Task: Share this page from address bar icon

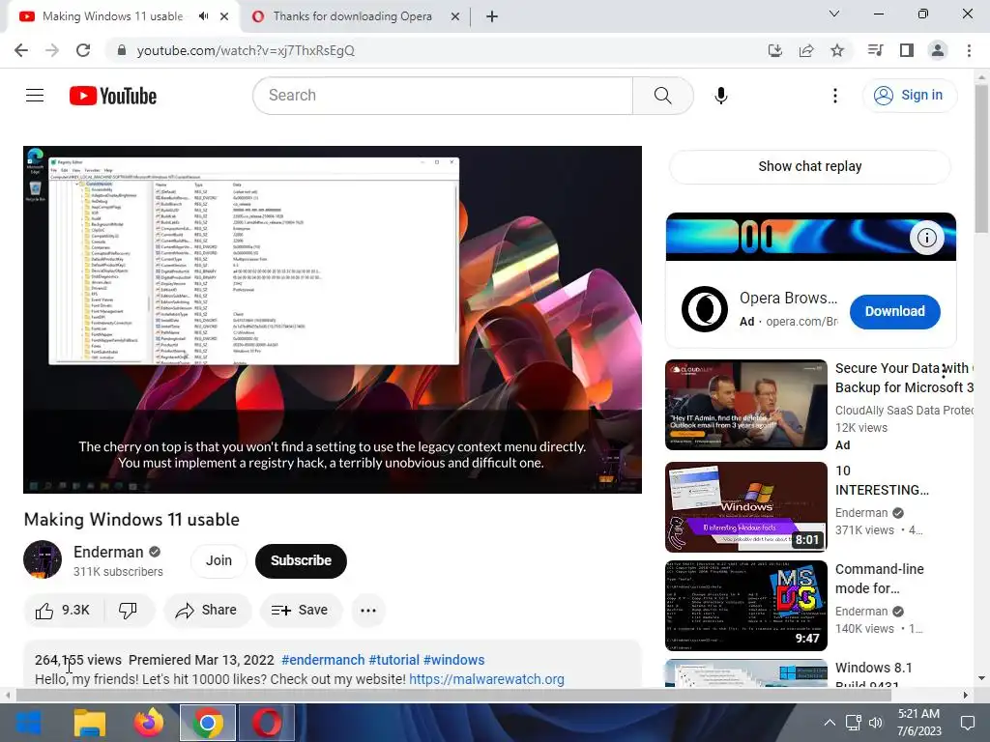Action: 806,50
